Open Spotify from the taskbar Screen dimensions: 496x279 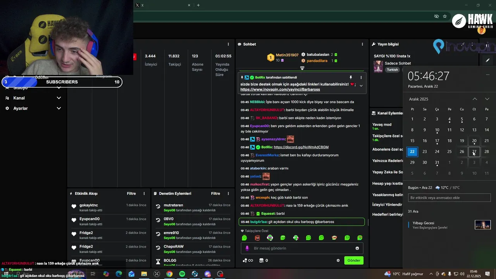(182, 274)
